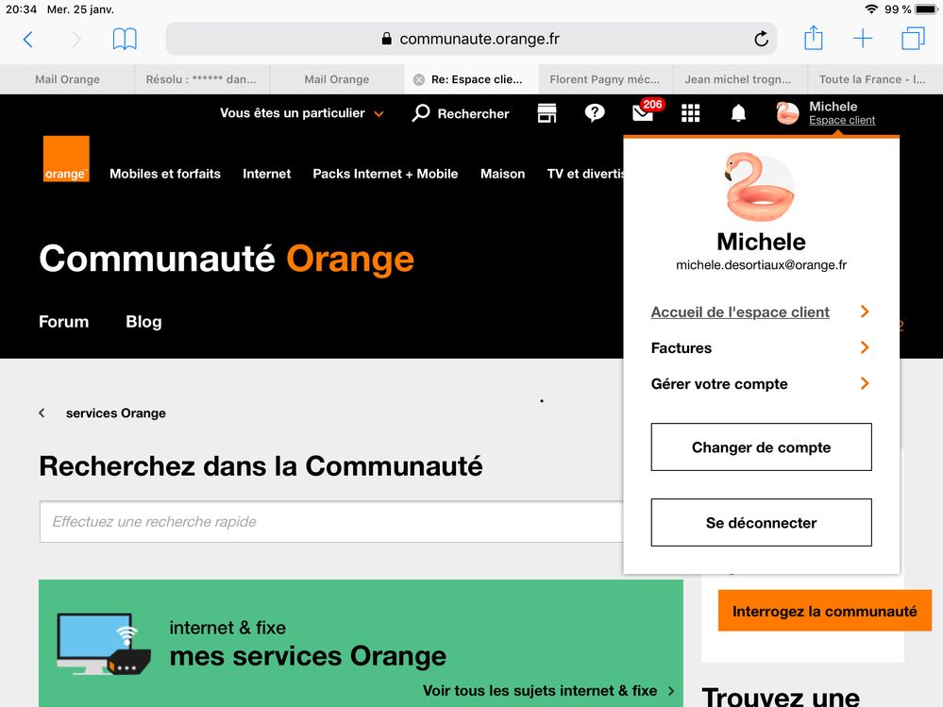Open Packs Internet + Mobile menu
The height and width of the screenshot is (707, 943).
pyautogui.click(x=385, y=174)
